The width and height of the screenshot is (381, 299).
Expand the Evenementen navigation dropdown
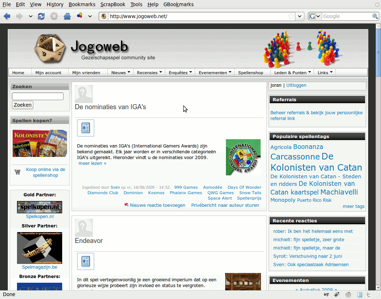[x=230, y=72]
